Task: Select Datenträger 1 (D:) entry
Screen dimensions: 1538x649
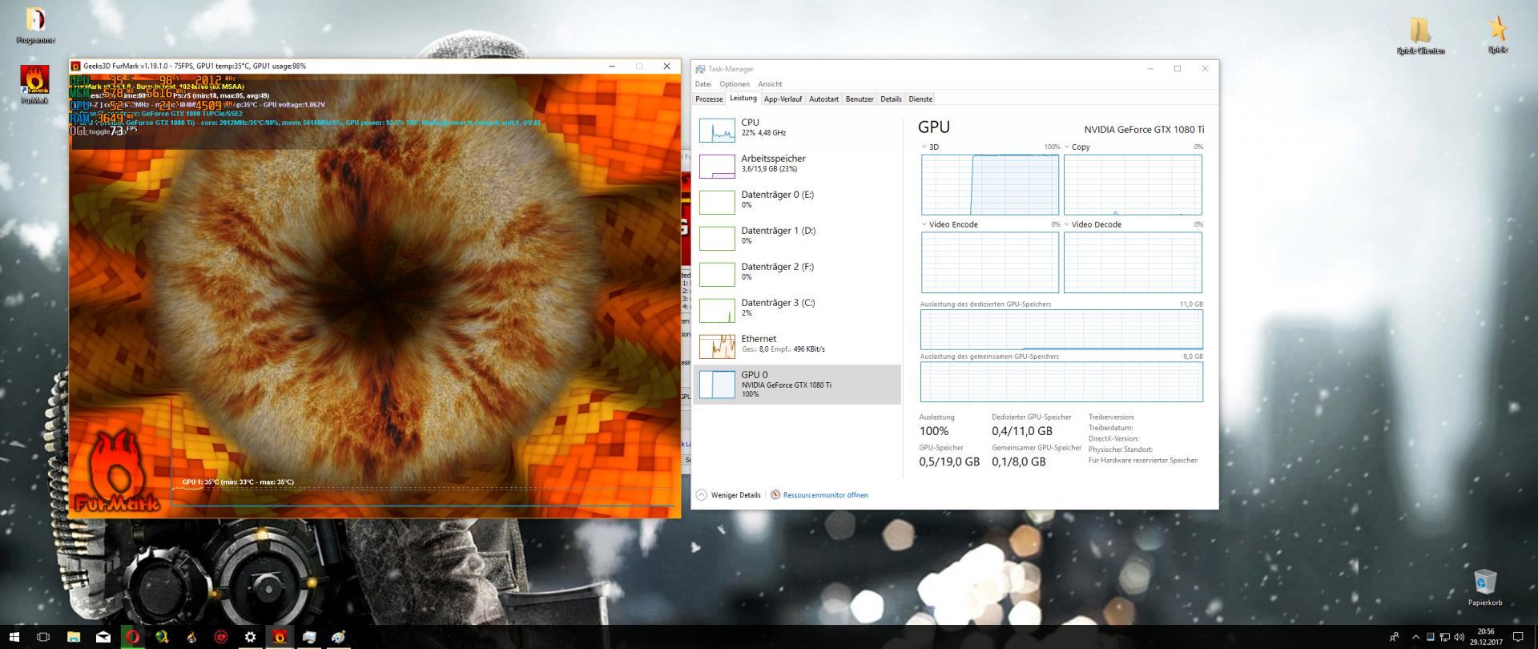Action: point(798,238)
